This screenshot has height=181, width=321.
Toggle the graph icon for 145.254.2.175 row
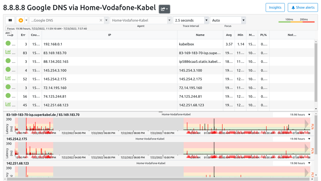(x=8, y=78)
